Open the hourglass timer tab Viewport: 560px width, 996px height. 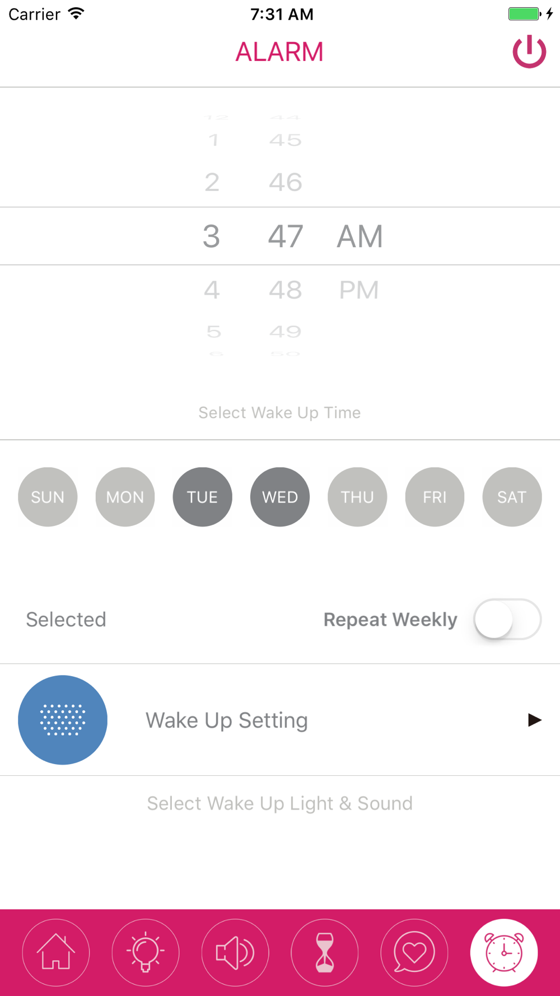coord(325,952)
